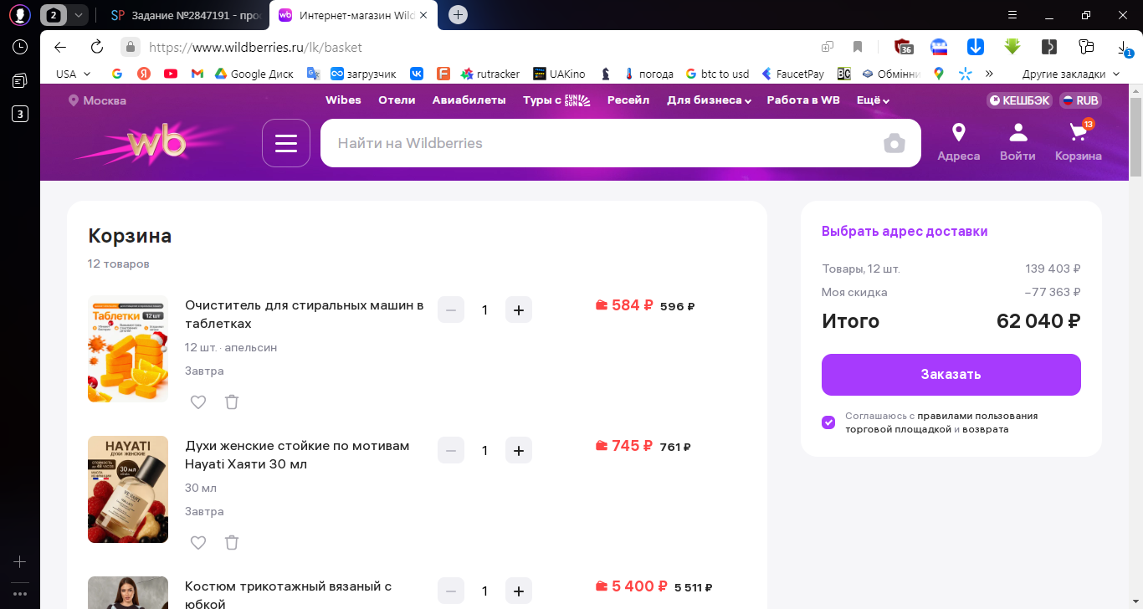Expand Другие закладки folder

1071,74
